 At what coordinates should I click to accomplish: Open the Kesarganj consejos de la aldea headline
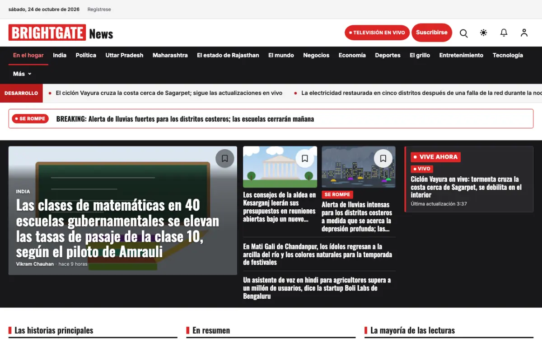point(280,207)
